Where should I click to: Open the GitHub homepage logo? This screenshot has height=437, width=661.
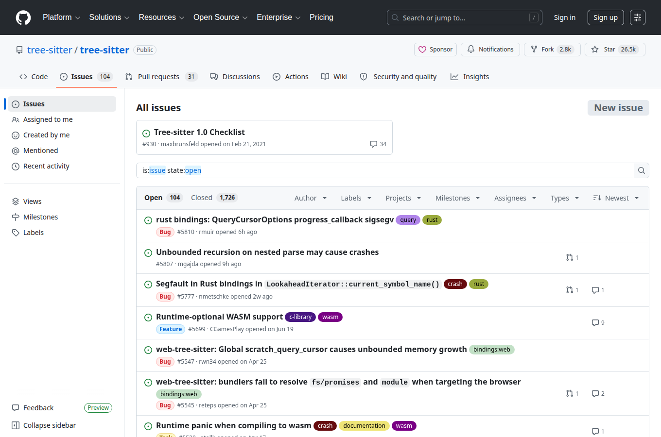point(23,17)
